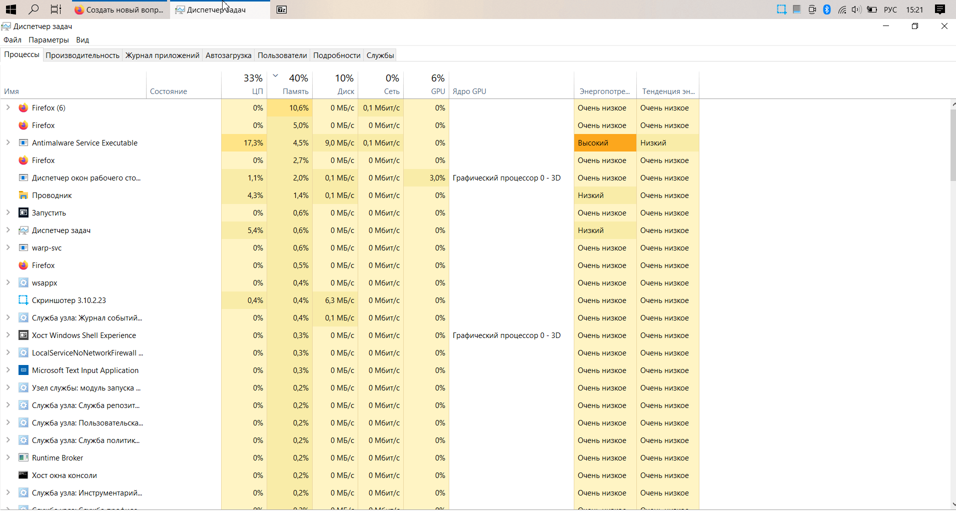Sort by the Состояние column header
The height and width of the screenshot is (516, 956).
tap(184, 85)
